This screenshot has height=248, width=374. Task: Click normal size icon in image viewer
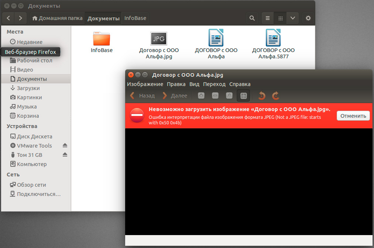229,96
